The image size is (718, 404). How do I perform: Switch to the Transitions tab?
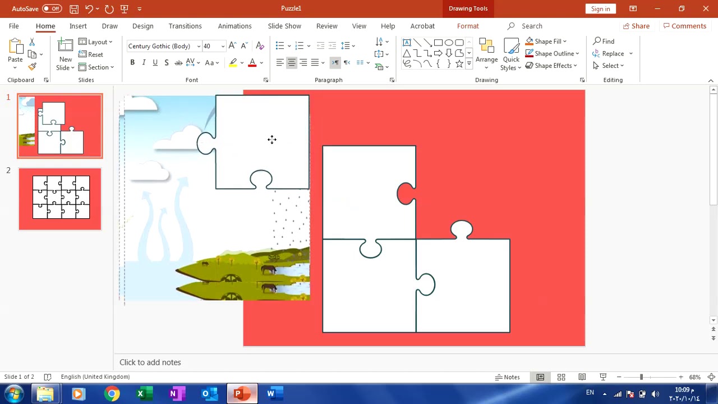(185, 26)
